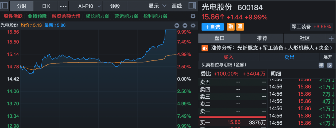Viewport: 336px width, 128px height.
Task: Toggle the left sidebar panel icon
Action: (4, 6)
